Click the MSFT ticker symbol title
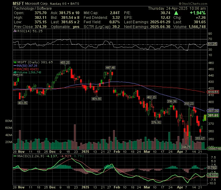This screenshot has height=190, width=221. (x=18, y=3)
